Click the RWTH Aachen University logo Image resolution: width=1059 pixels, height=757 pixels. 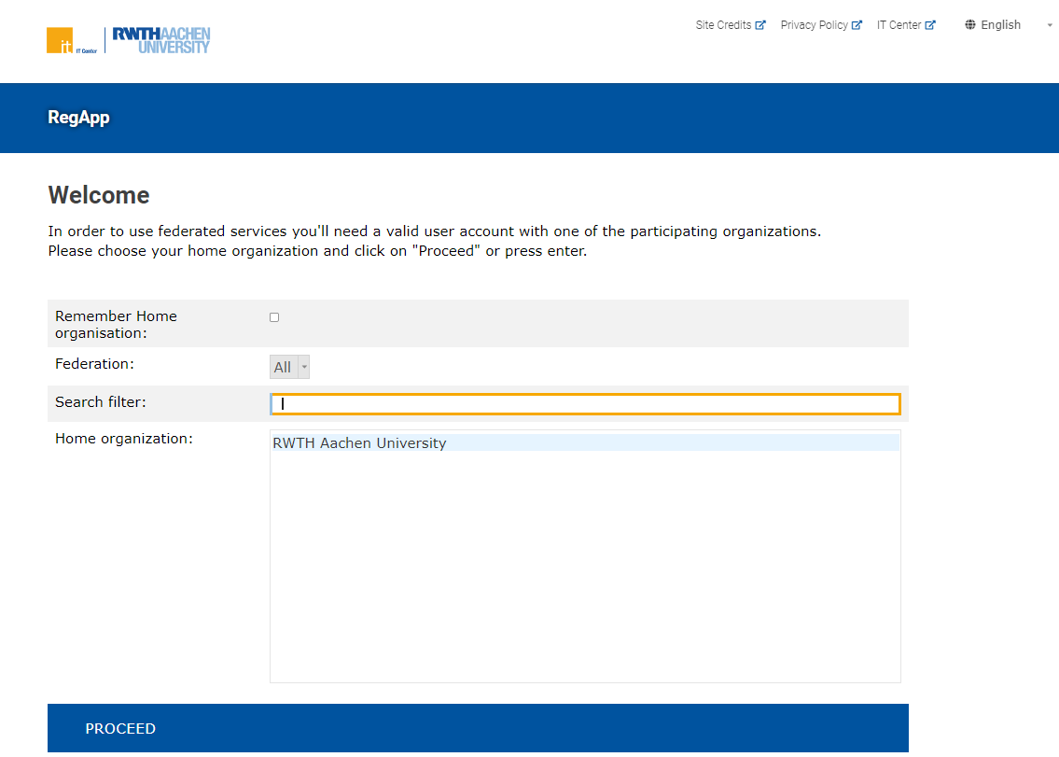click(x=160, y=39)
